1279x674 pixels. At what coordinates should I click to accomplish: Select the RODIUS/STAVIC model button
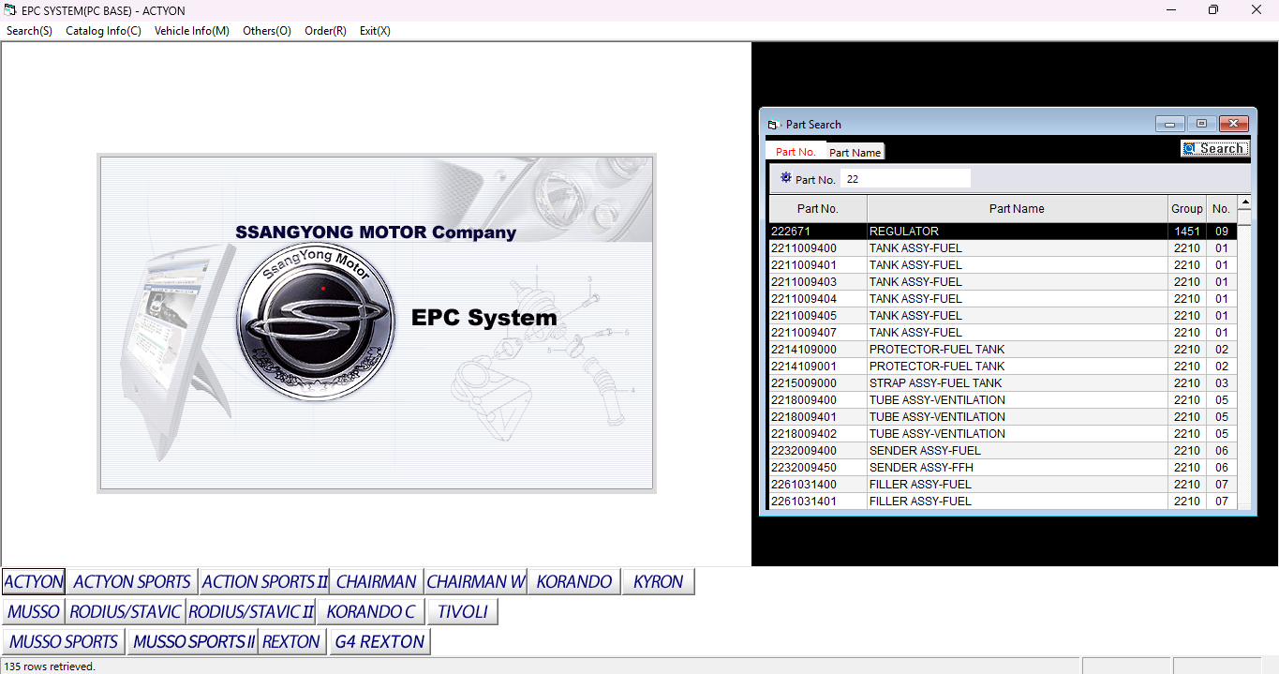[x=126, y=612]
